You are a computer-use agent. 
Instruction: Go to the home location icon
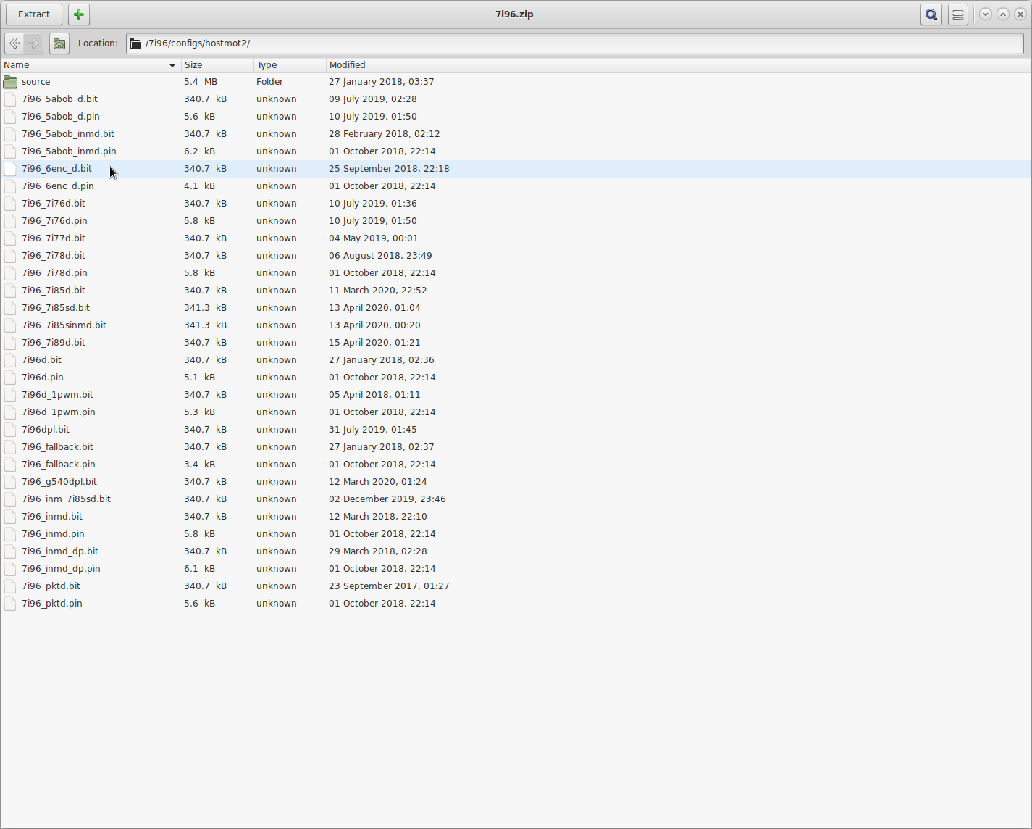tap(59, 43)
